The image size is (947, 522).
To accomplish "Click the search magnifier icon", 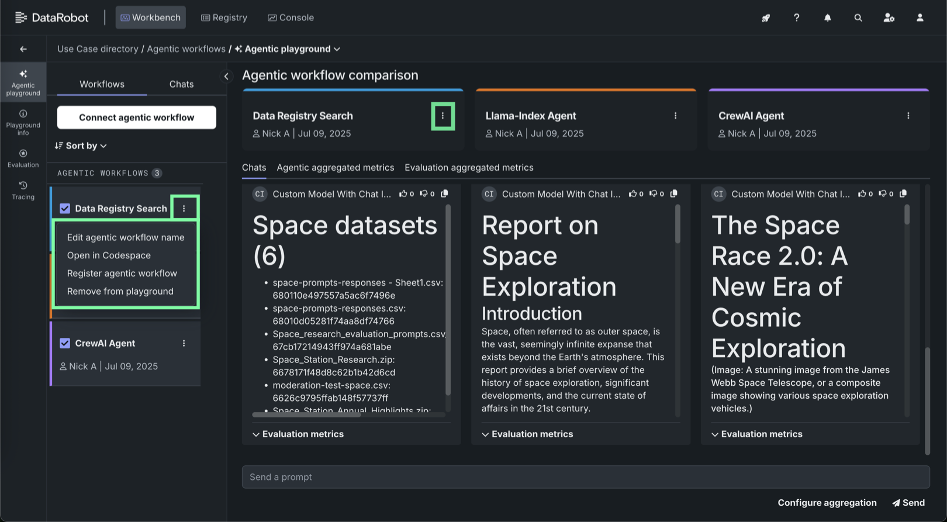I will pyautogui.click(x=858, y=18).
